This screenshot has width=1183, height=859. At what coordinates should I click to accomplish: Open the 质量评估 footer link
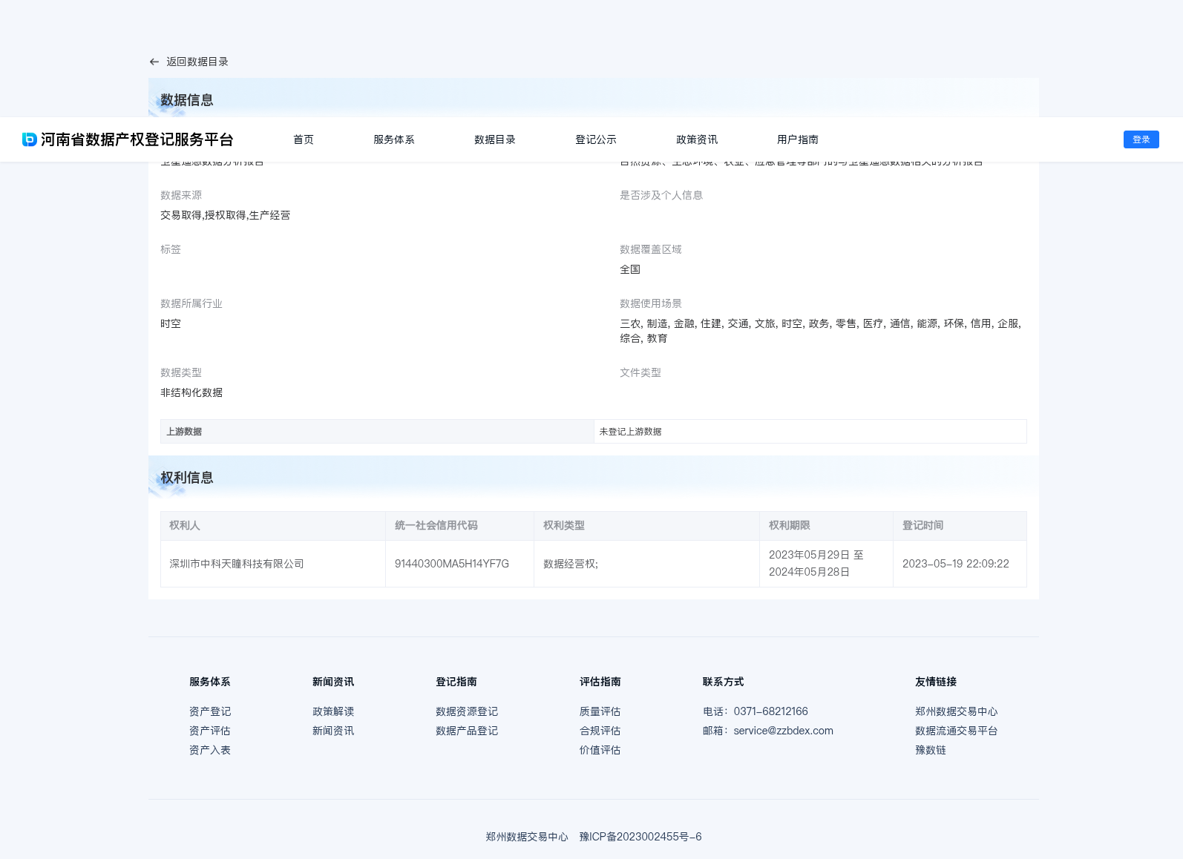[600, 711]
